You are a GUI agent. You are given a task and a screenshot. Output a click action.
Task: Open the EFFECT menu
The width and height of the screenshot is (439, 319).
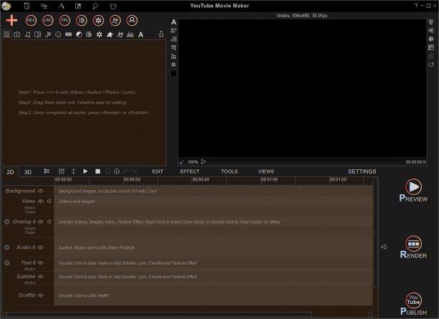(190, 171)
